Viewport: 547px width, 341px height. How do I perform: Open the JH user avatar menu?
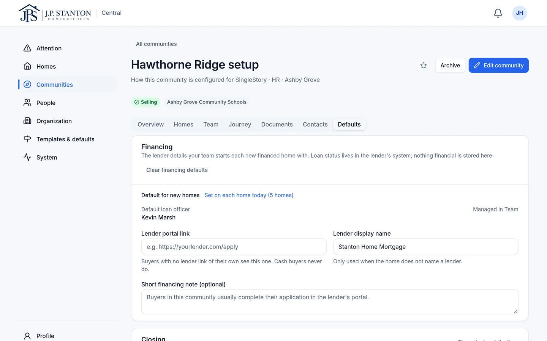pos(520,13)
